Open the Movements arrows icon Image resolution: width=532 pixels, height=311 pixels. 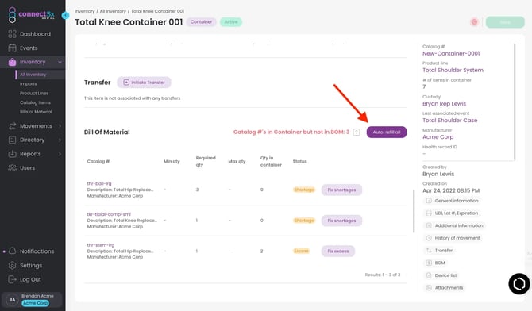(x=12, y=126)
